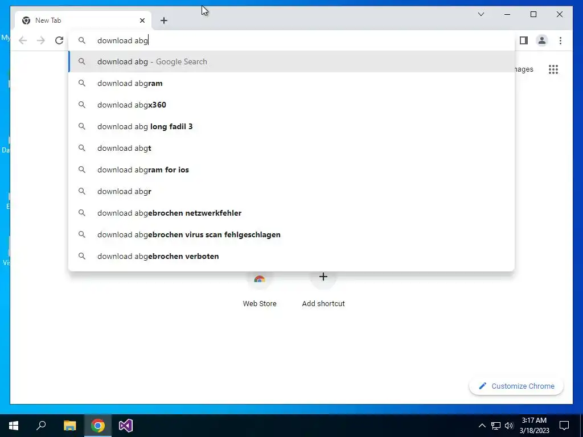Open the Google apps grid icon
583x437 pixels.
tap(553, 69)
